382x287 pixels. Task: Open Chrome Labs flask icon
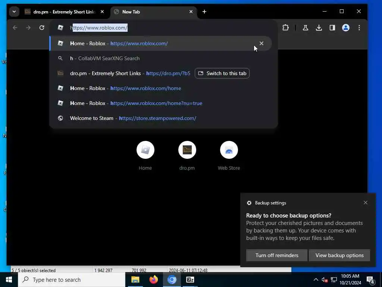click(x=306, y=28)
